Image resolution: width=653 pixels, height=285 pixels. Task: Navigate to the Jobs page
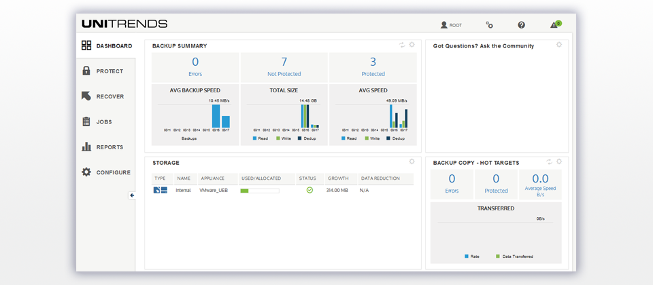click(x=104, y=122)
